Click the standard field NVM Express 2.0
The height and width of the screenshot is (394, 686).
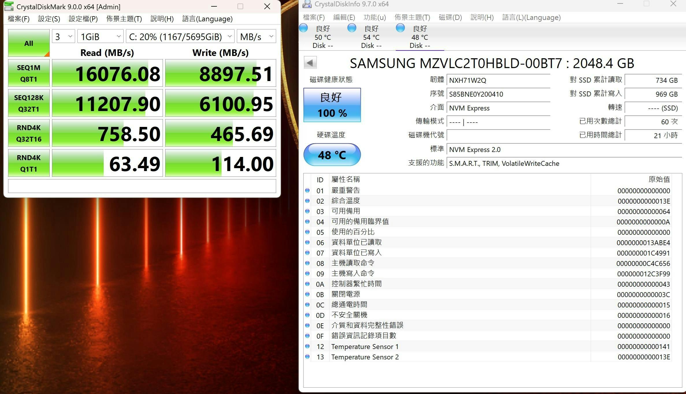tap(564, 150)
